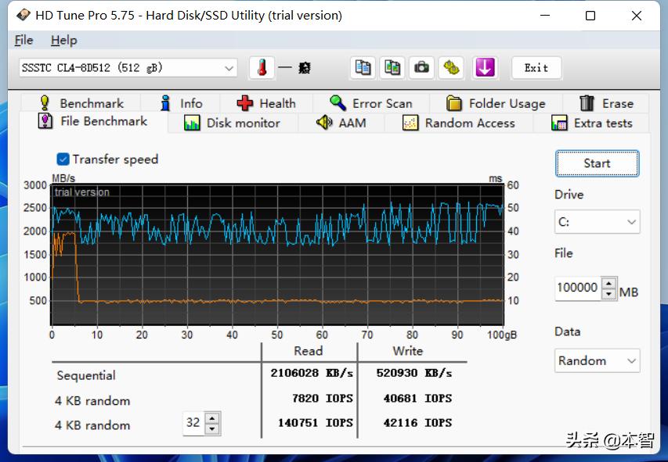Image resolution: width=668 pixels, height=462 pixels.
Task: Select the File Benchmark tab
Action: 93,122
